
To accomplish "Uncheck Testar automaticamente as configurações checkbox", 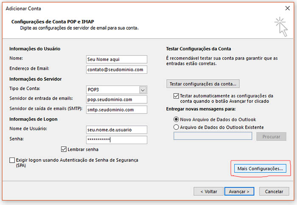I will [176, 96].
